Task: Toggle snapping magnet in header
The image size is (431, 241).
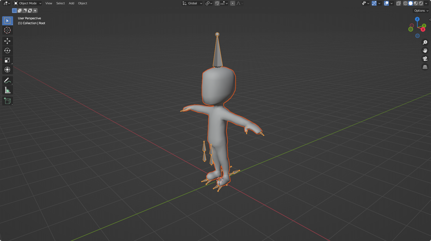Action: tap(217, 3)
